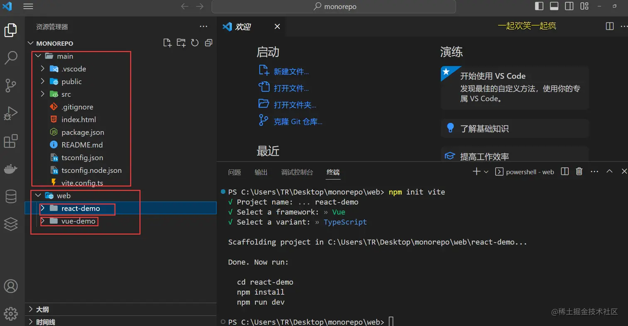Open the Search view in activity bar
Viewport: 628px width, 326px height.
click(11, 58)
